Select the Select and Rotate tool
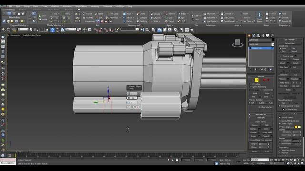The width and height of the screenshot is (305, 171). (x=57, y=30)
